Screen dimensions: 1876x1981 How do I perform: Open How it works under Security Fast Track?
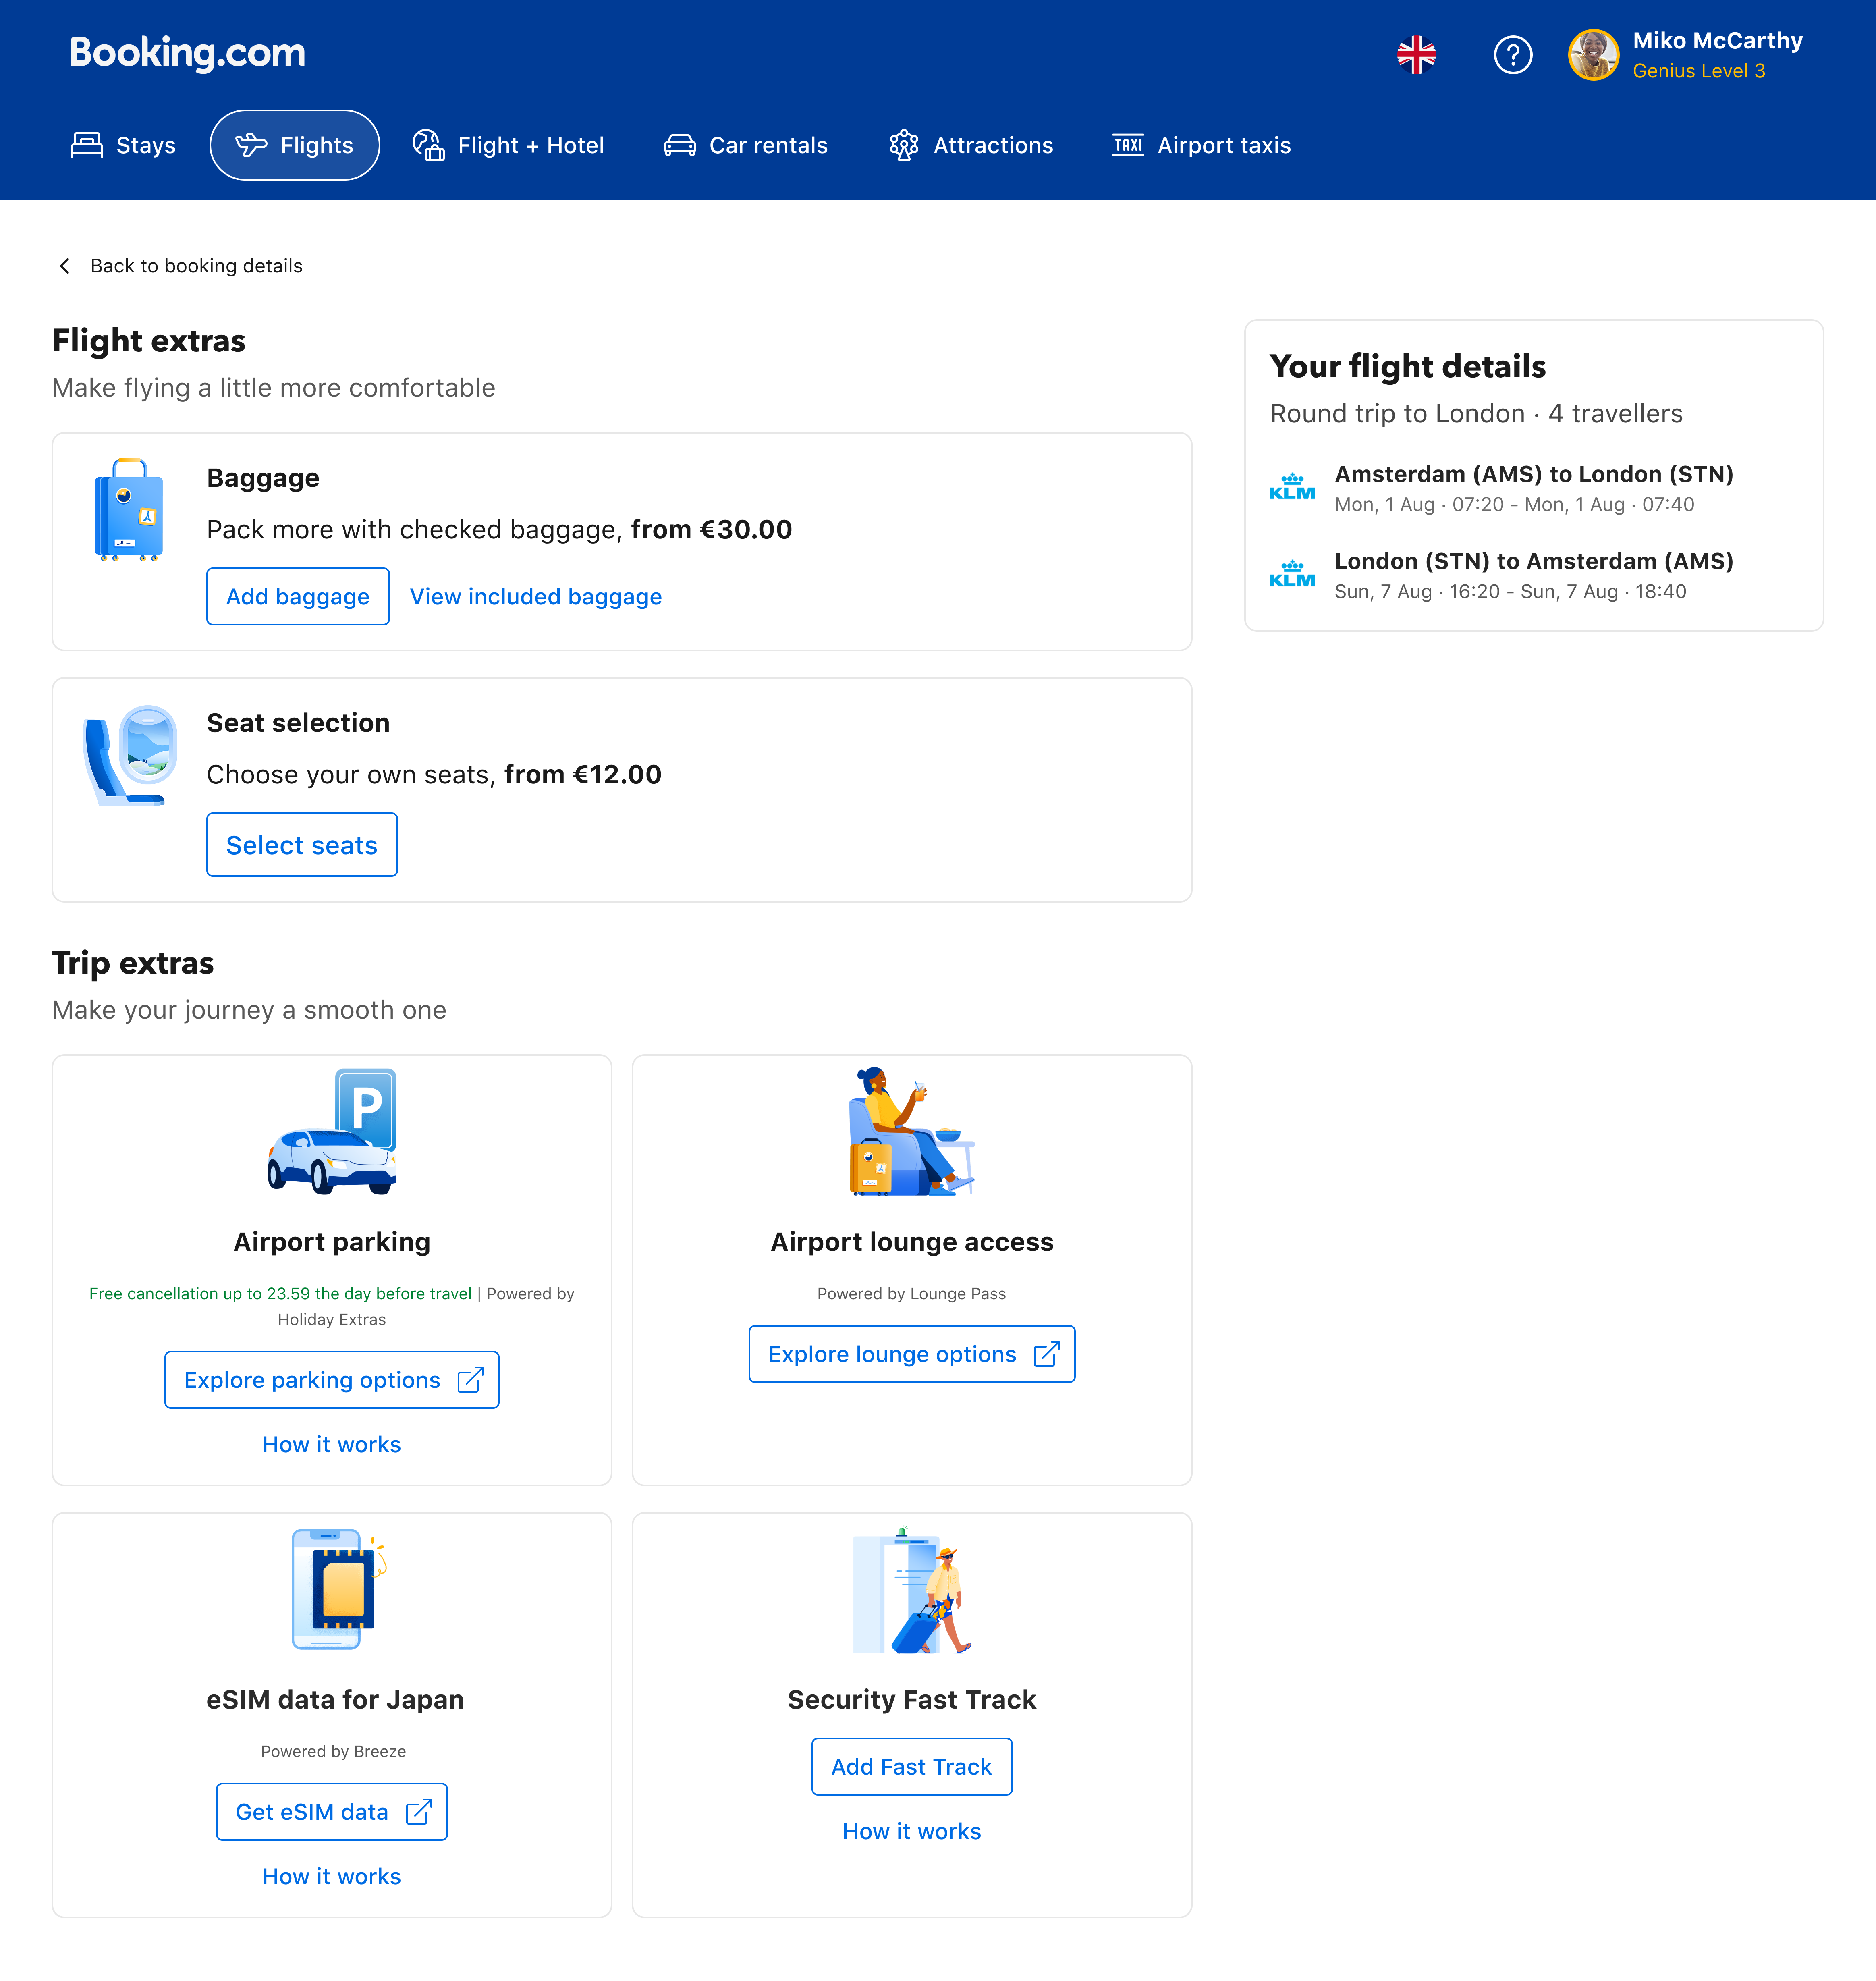[x=912, y=1832]
